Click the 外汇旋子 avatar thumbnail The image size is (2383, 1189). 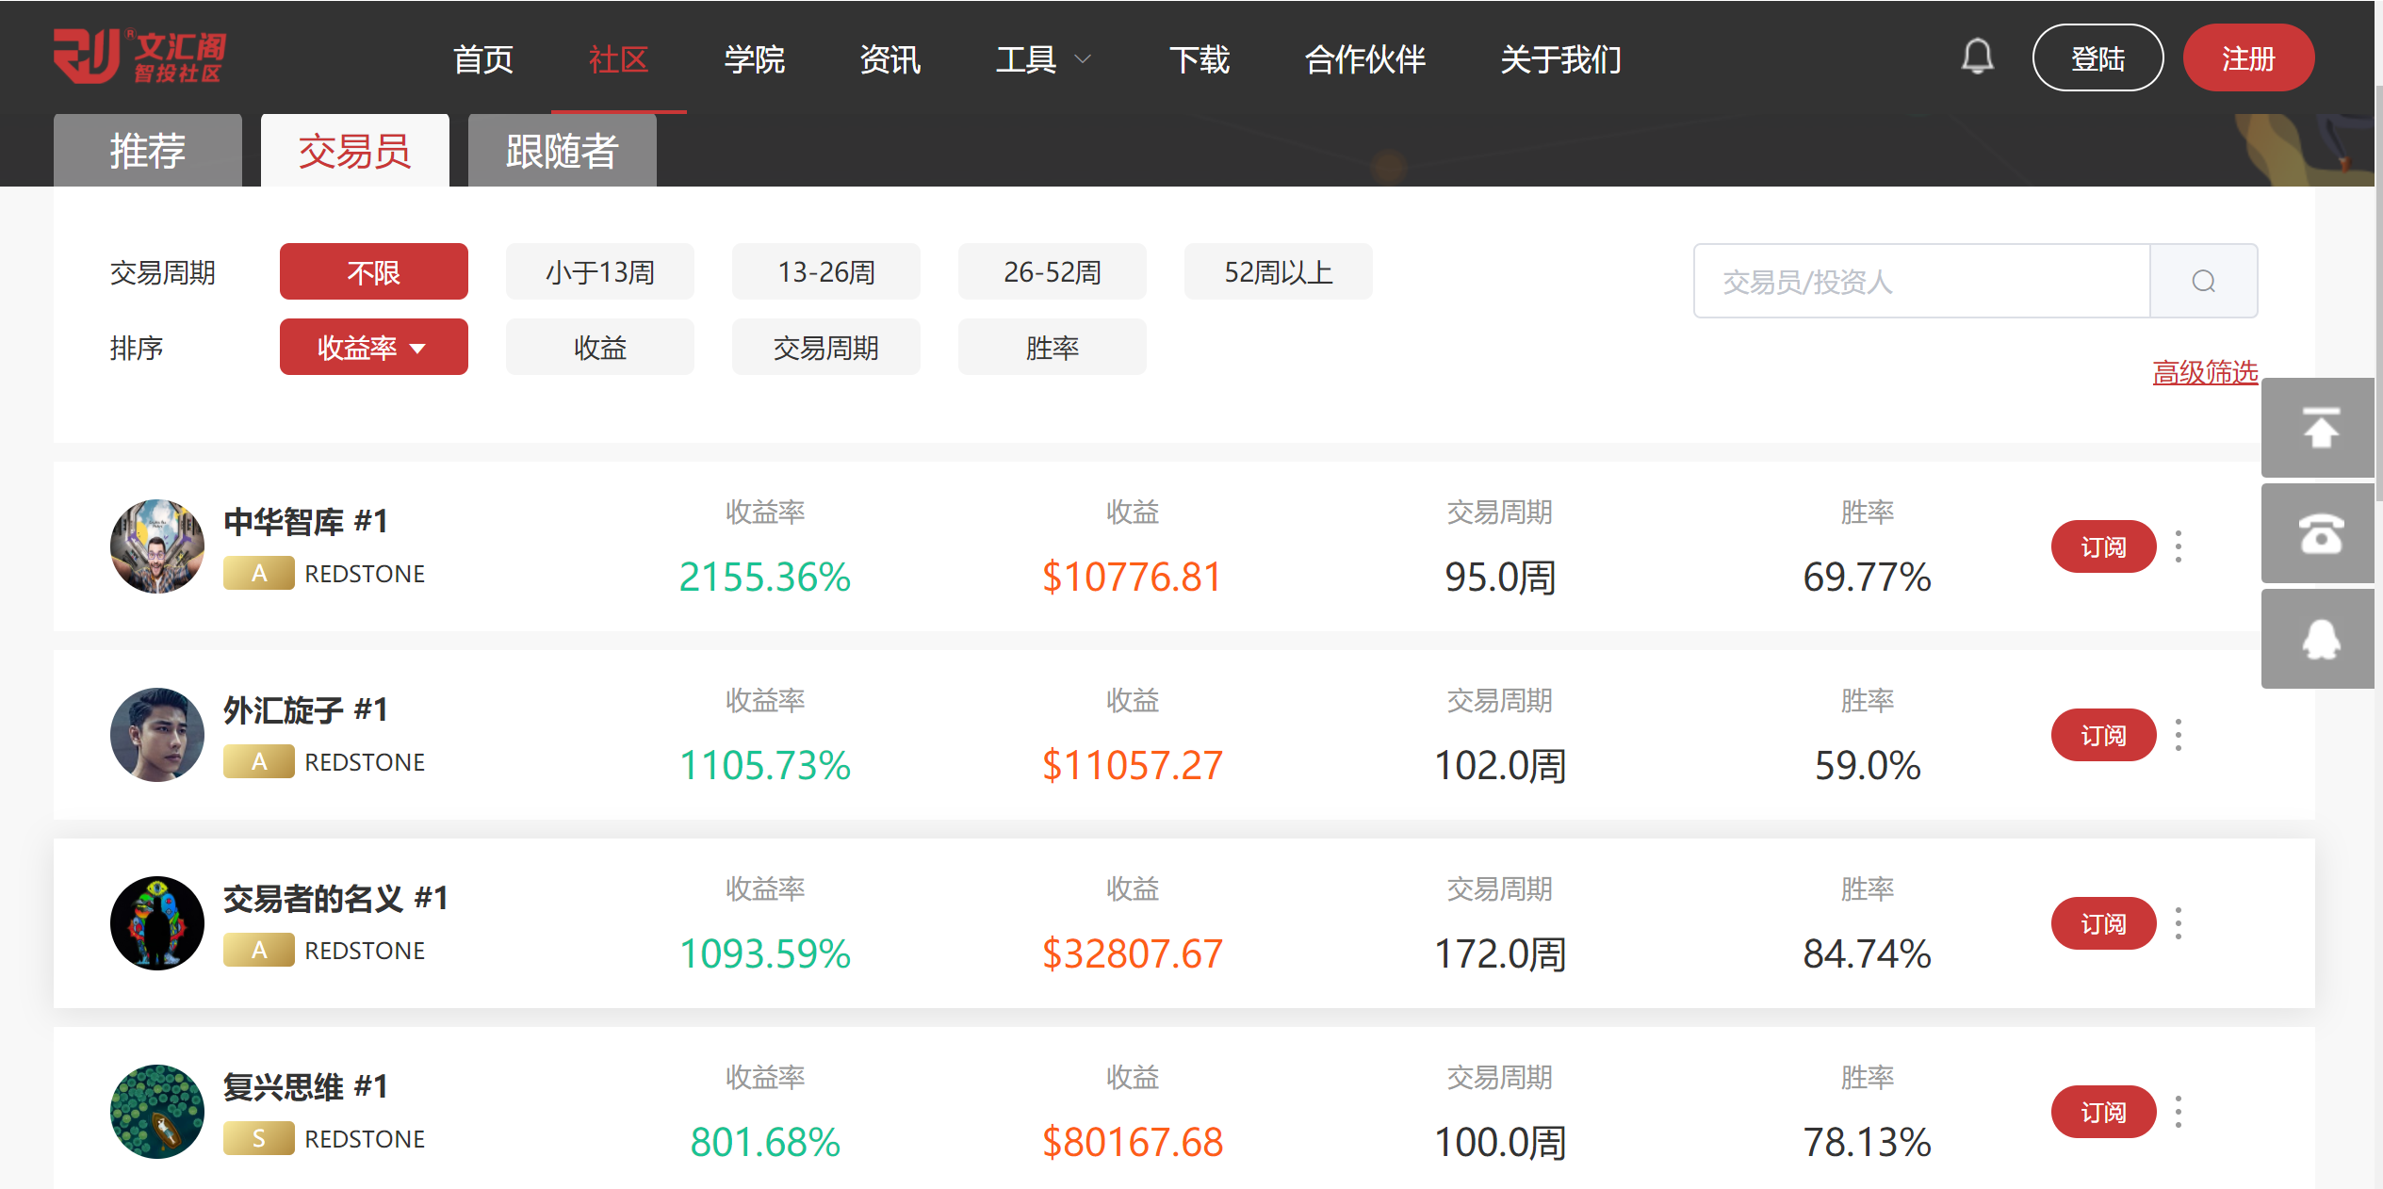pyautogui.click(x=157, y=735)
